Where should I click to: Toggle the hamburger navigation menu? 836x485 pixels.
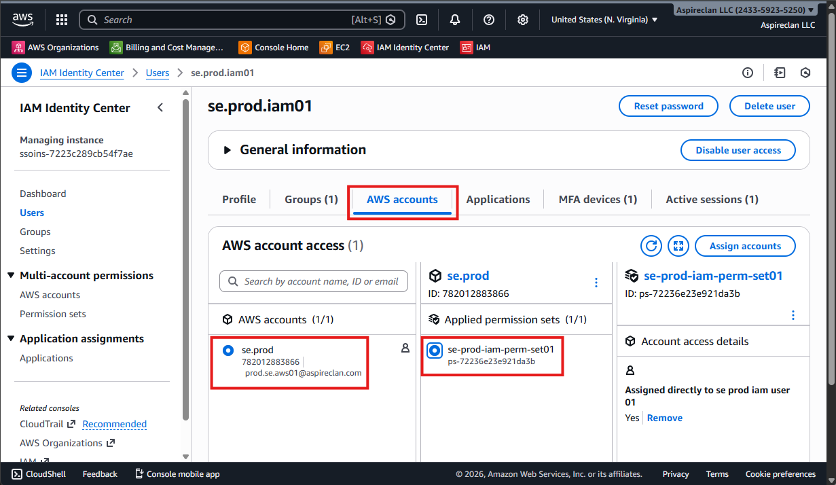tap(22, 73)
